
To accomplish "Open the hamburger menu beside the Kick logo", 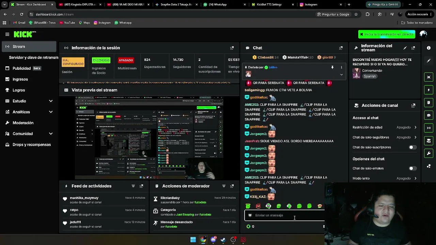I will point(7,34).
